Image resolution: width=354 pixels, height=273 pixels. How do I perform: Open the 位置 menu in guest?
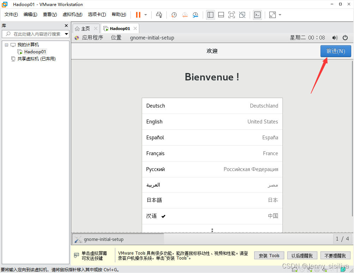(x=116, y=38)
